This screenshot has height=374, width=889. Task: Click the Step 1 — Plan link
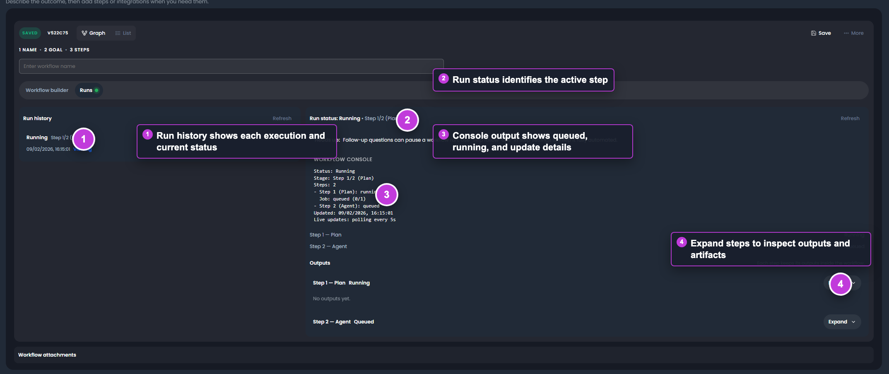[x=325, y=235]
